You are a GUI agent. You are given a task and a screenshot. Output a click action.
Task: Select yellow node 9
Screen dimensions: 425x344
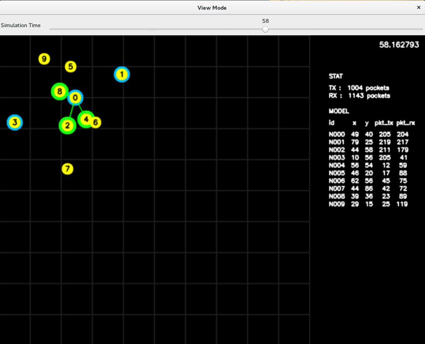tap(44, 59)
